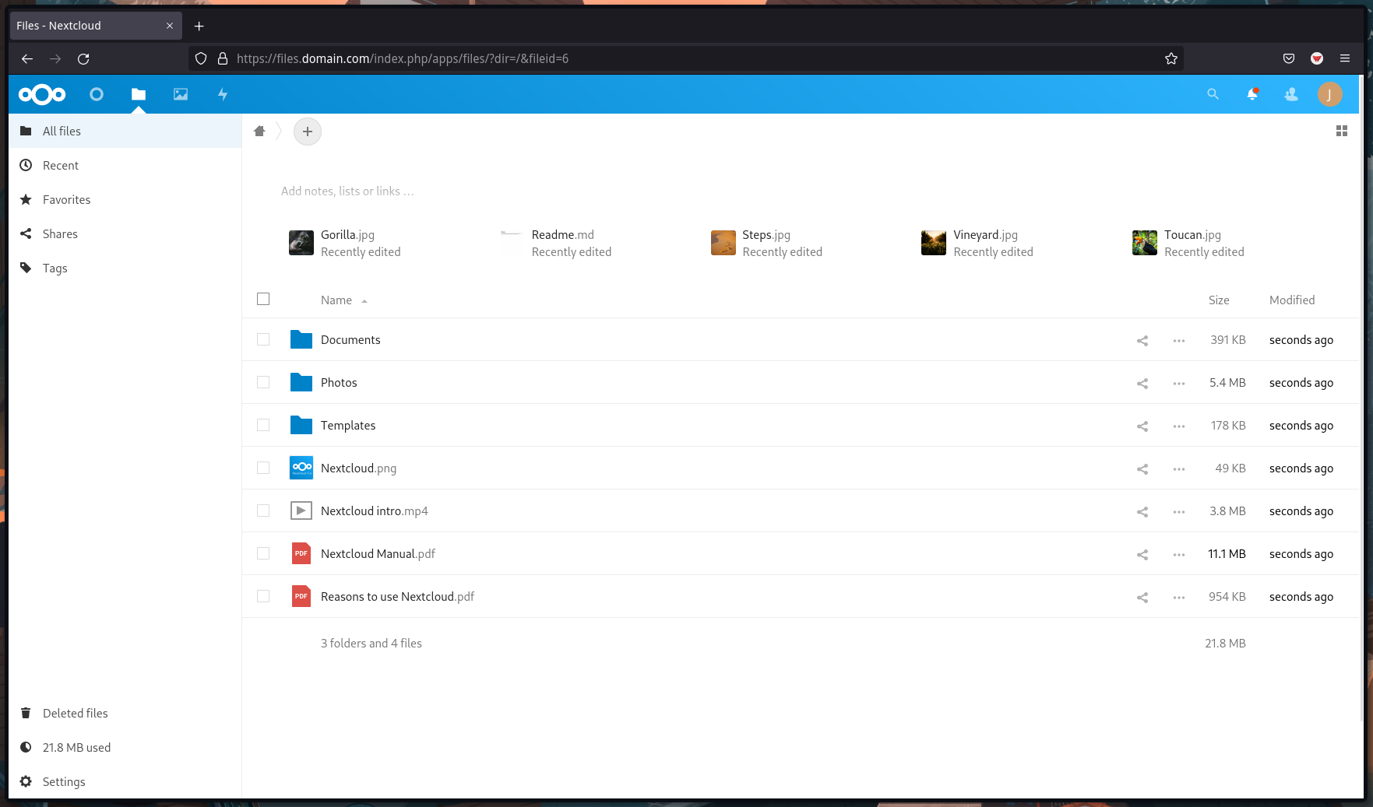Viewport: 1373px width, 807px height.
Task: Tick the Nextcloud Manual.pdf checkbox
Action: coord(263,553)
